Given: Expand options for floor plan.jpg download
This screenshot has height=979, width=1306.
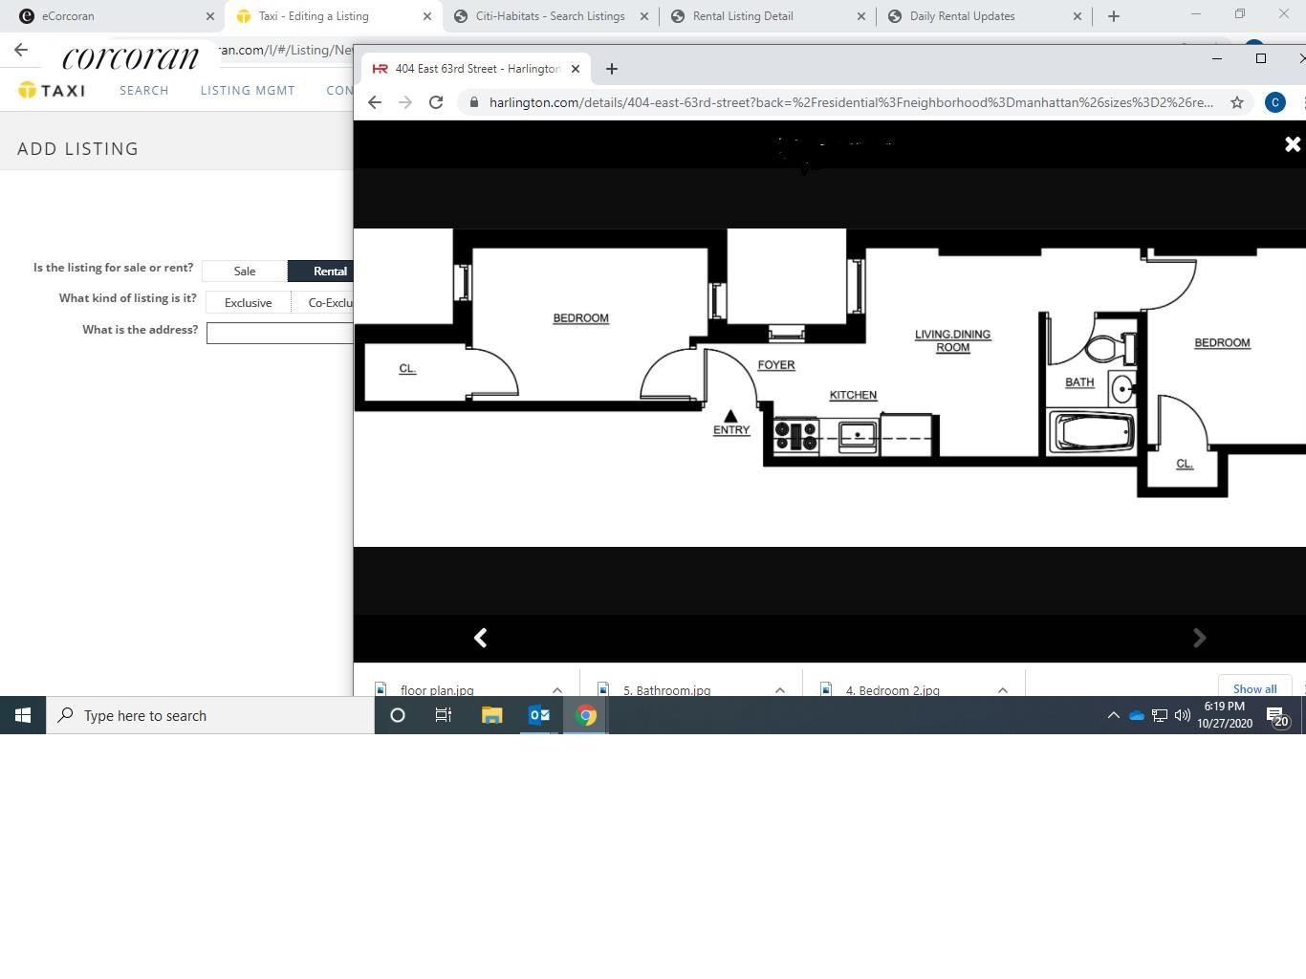Looking at the screenshot, I should tap(556, 689).
